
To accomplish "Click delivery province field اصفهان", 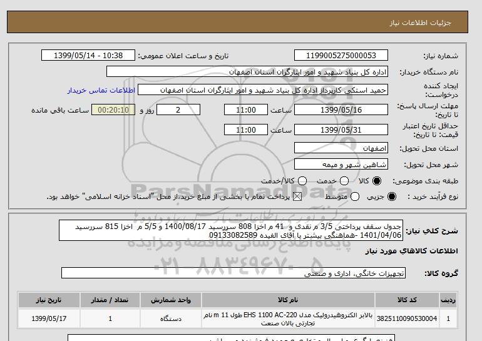I will 341,148.
